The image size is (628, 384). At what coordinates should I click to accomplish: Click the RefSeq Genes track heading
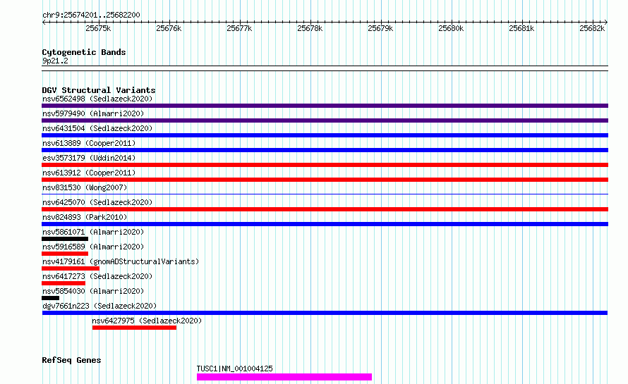[71, 360]
